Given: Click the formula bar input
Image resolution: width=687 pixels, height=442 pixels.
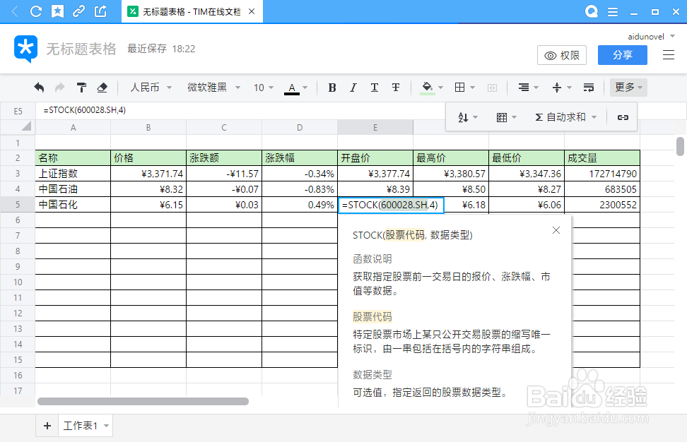Looking at the screenshot, I should coord(241,110).
